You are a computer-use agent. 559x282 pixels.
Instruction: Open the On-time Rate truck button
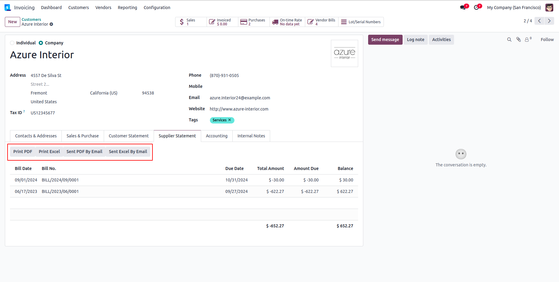click(x=287, y=22)
